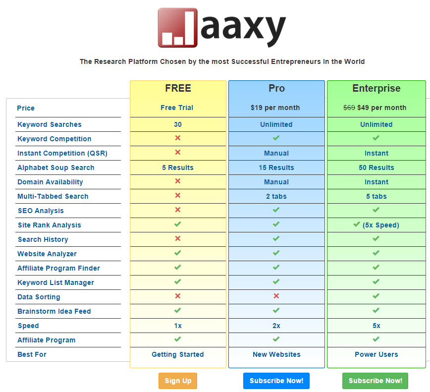Click the 'Free Trial' price text
The height and width of the screenshot is (392, 430).
coord(177,108)
